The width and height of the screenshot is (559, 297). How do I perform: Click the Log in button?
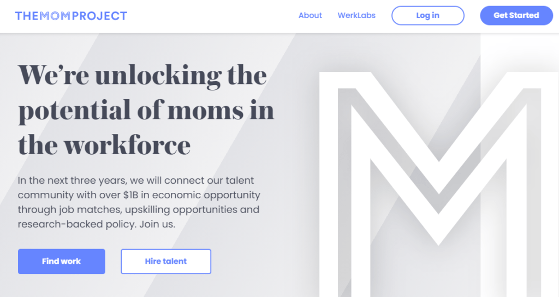(428, 15)
